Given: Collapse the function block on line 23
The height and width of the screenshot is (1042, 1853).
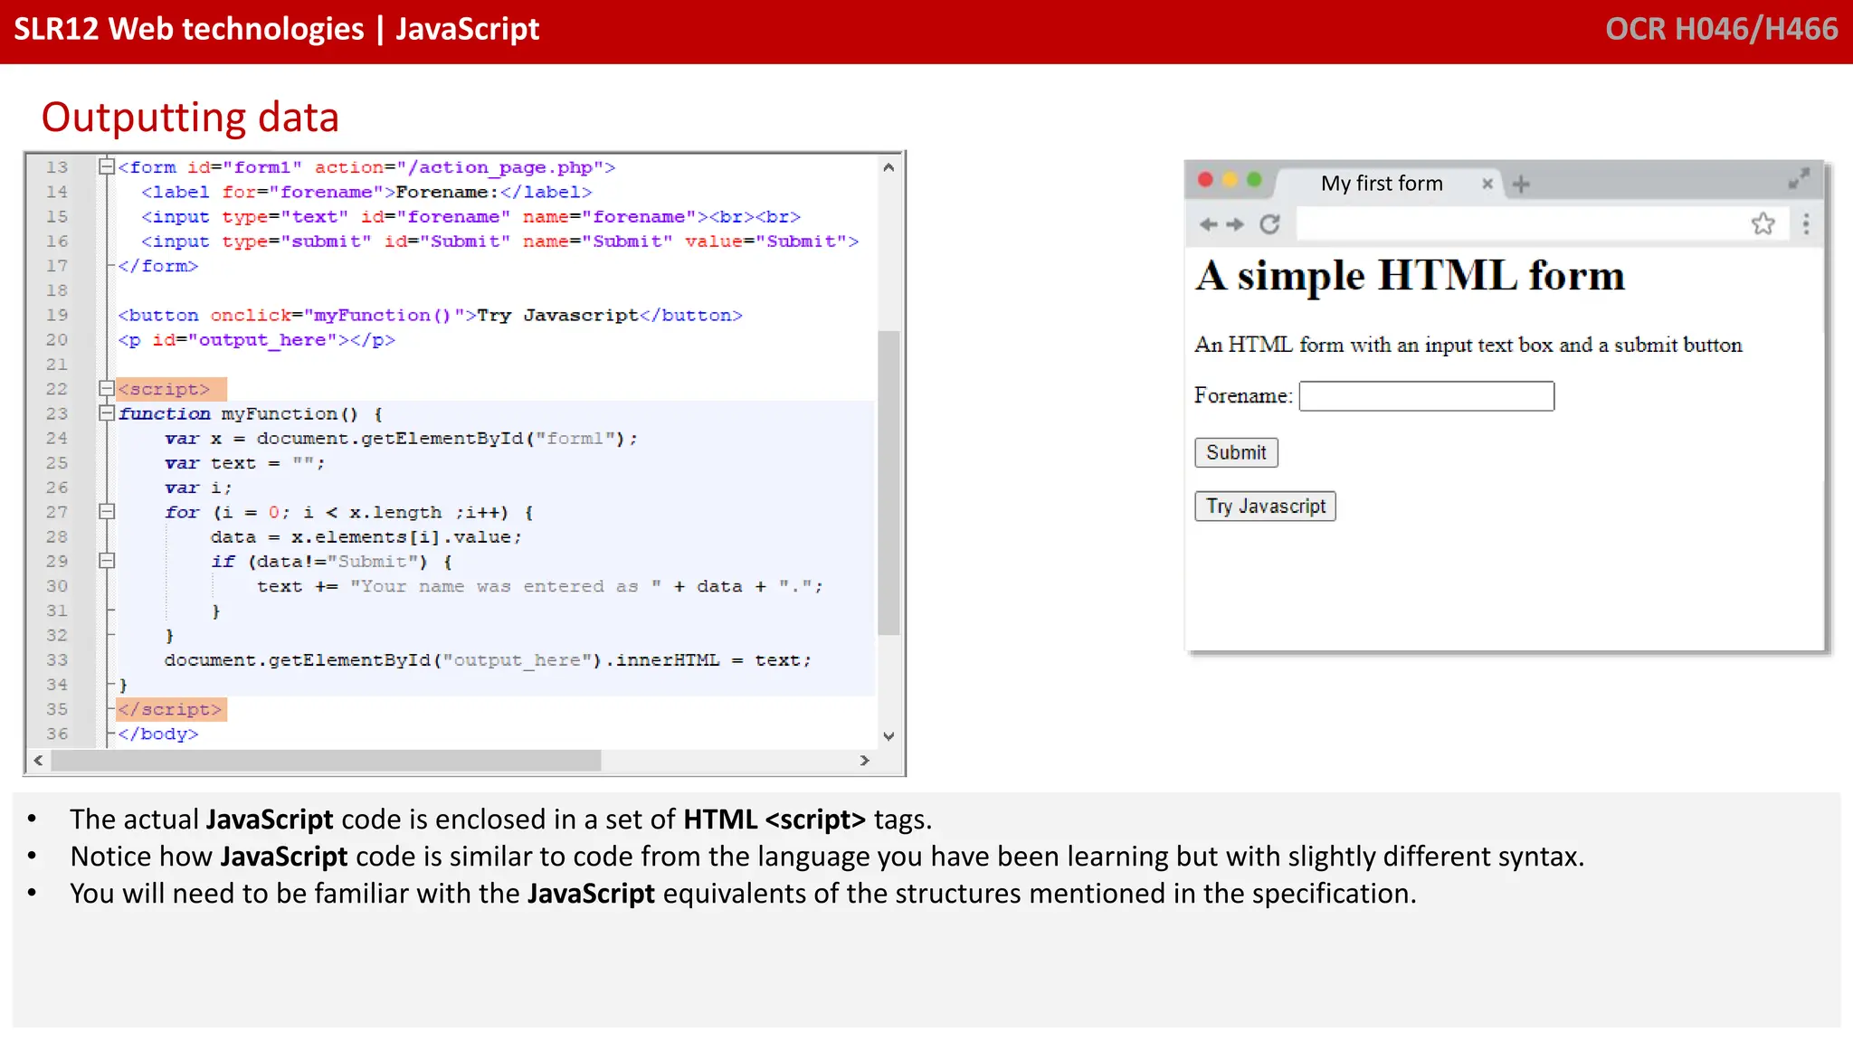Looking at the screenshot, I should tap(107, 413).
